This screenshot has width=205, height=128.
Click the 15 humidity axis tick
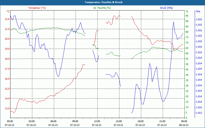[187, 102]
